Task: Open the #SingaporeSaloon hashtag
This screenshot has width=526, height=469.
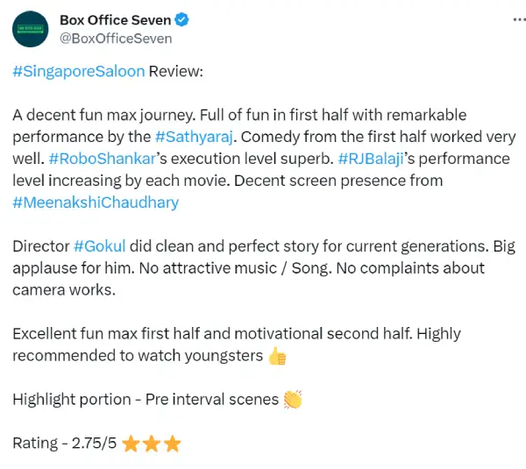Action: [x=79, y=72]
